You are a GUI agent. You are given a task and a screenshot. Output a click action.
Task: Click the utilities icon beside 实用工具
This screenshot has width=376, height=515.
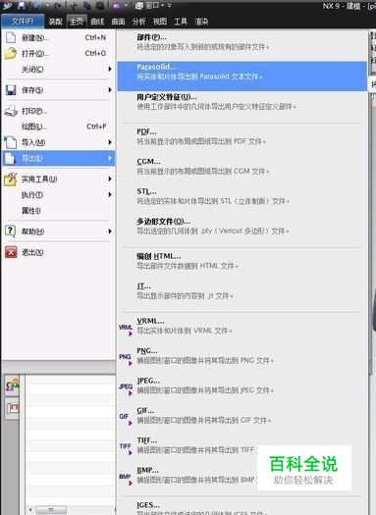coord(11,179)
